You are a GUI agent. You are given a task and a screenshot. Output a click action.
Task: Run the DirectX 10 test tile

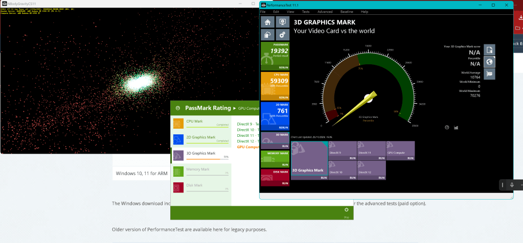coord(353,178)
